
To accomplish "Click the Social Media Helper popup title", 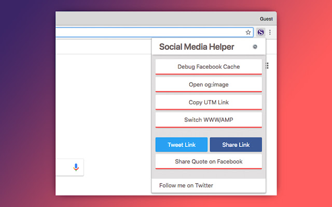I will [x=197, y=47].
